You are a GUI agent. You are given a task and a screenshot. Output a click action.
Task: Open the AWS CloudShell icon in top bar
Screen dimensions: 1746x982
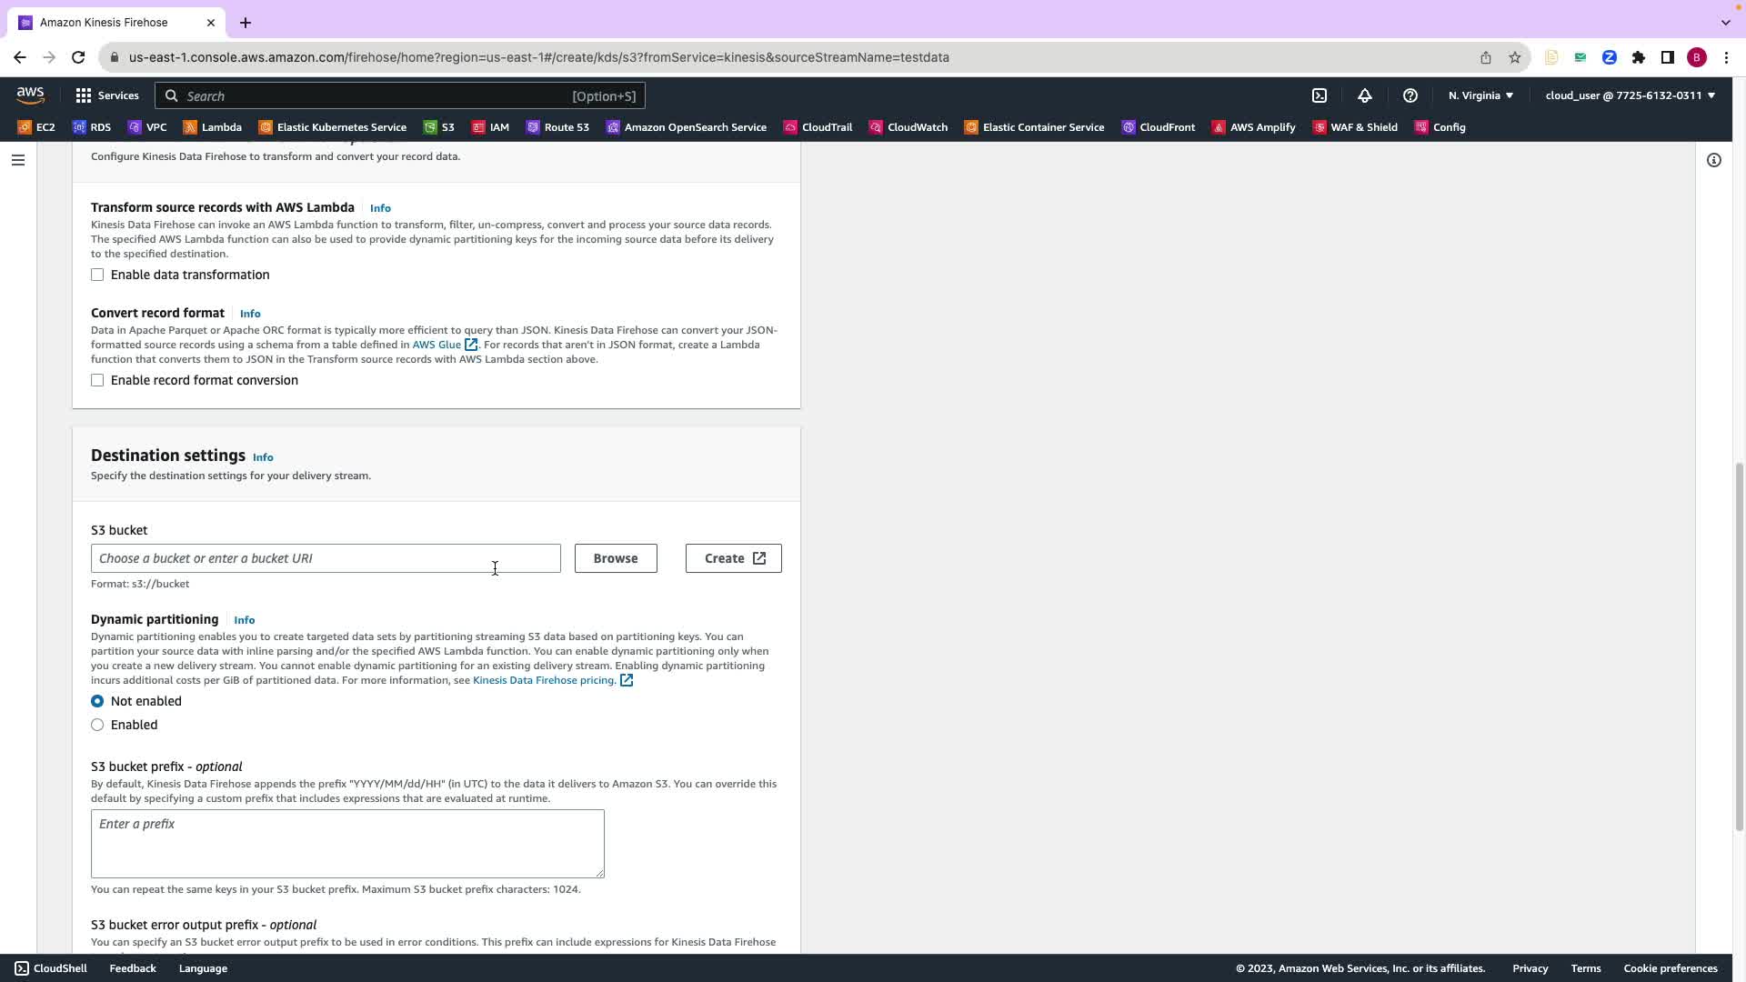point(1320,95)
